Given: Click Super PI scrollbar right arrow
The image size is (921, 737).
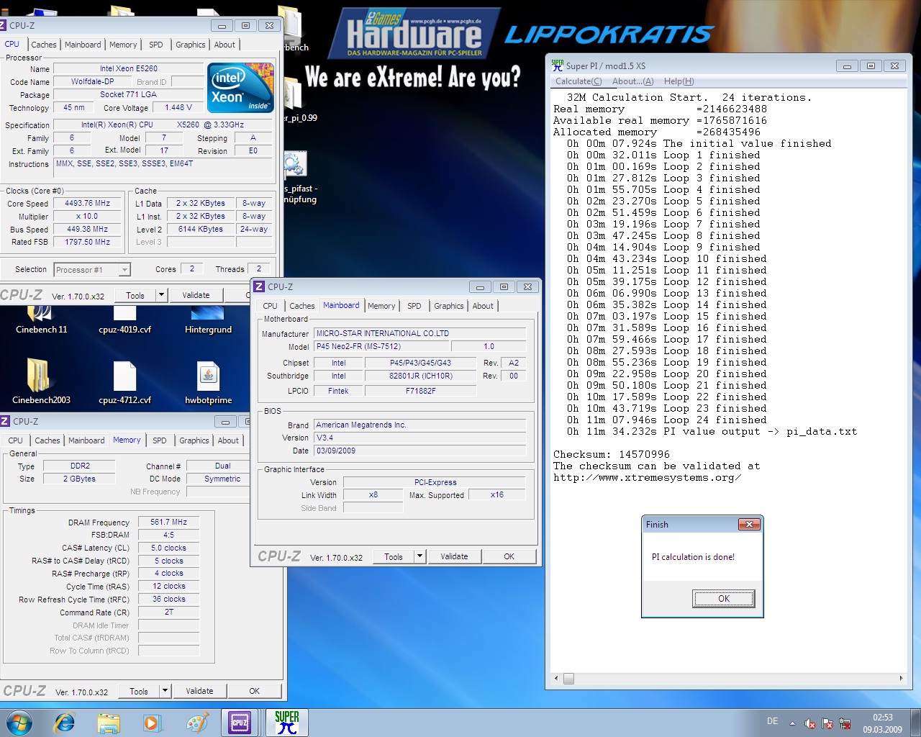Looking at the screenshot, I should click(901, 679).
